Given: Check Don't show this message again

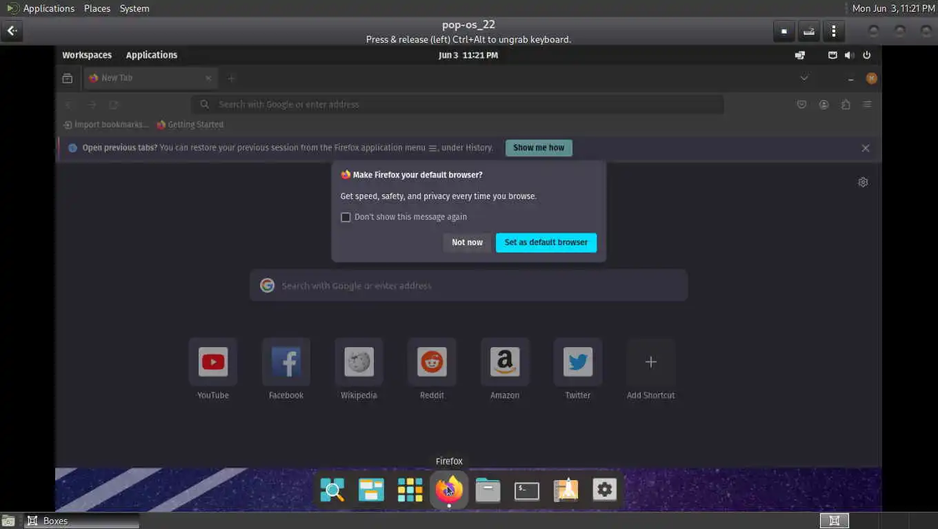Looking at the screenshot, I should [346, 217].
